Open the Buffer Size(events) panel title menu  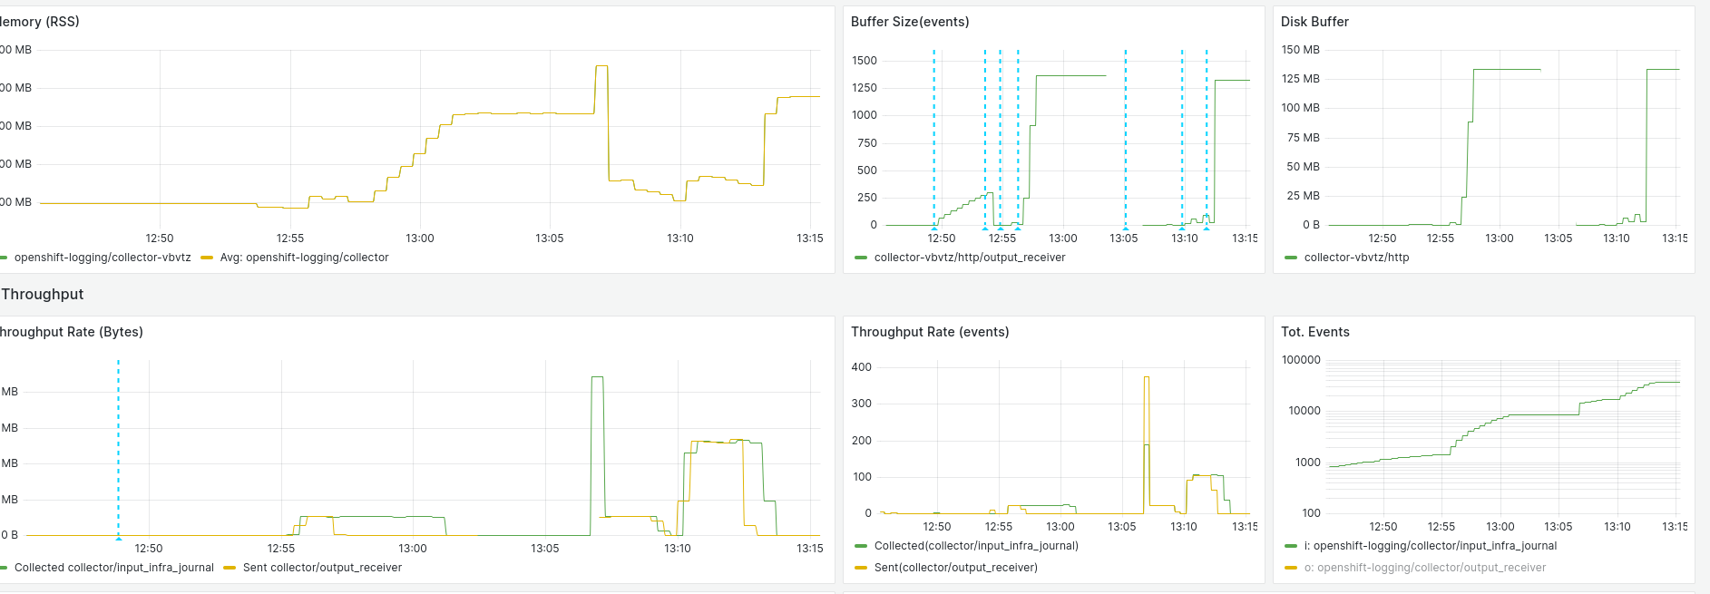(x=910, y=22)
